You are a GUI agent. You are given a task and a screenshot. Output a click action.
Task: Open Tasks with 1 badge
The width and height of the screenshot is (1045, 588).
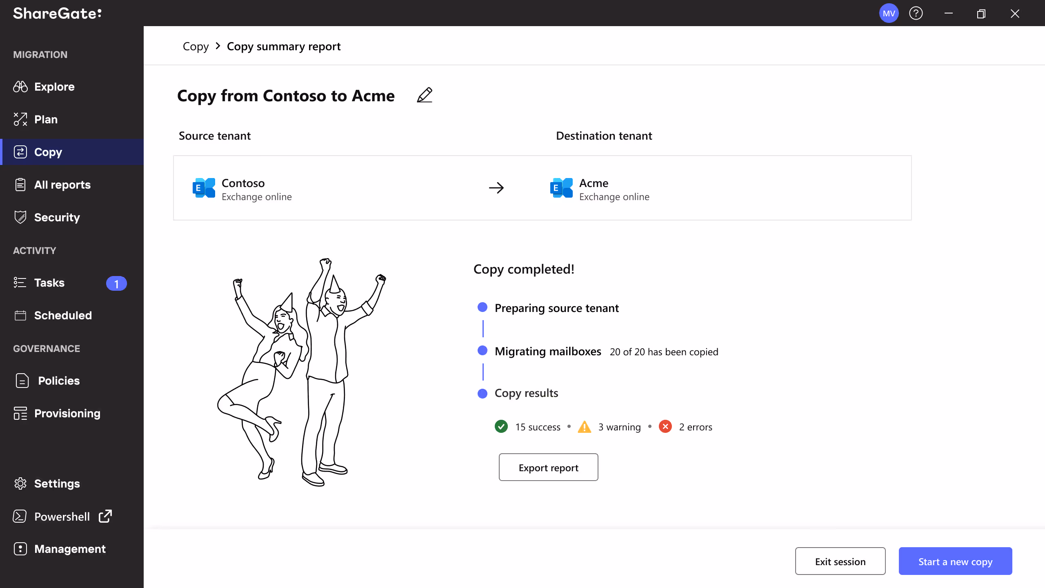(x=49, y=283)
